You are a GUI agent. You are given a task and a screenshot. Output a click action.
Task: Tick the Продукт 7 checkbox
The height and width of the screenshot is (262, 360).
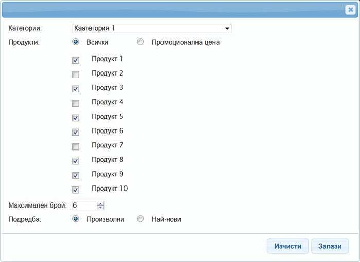76,146
